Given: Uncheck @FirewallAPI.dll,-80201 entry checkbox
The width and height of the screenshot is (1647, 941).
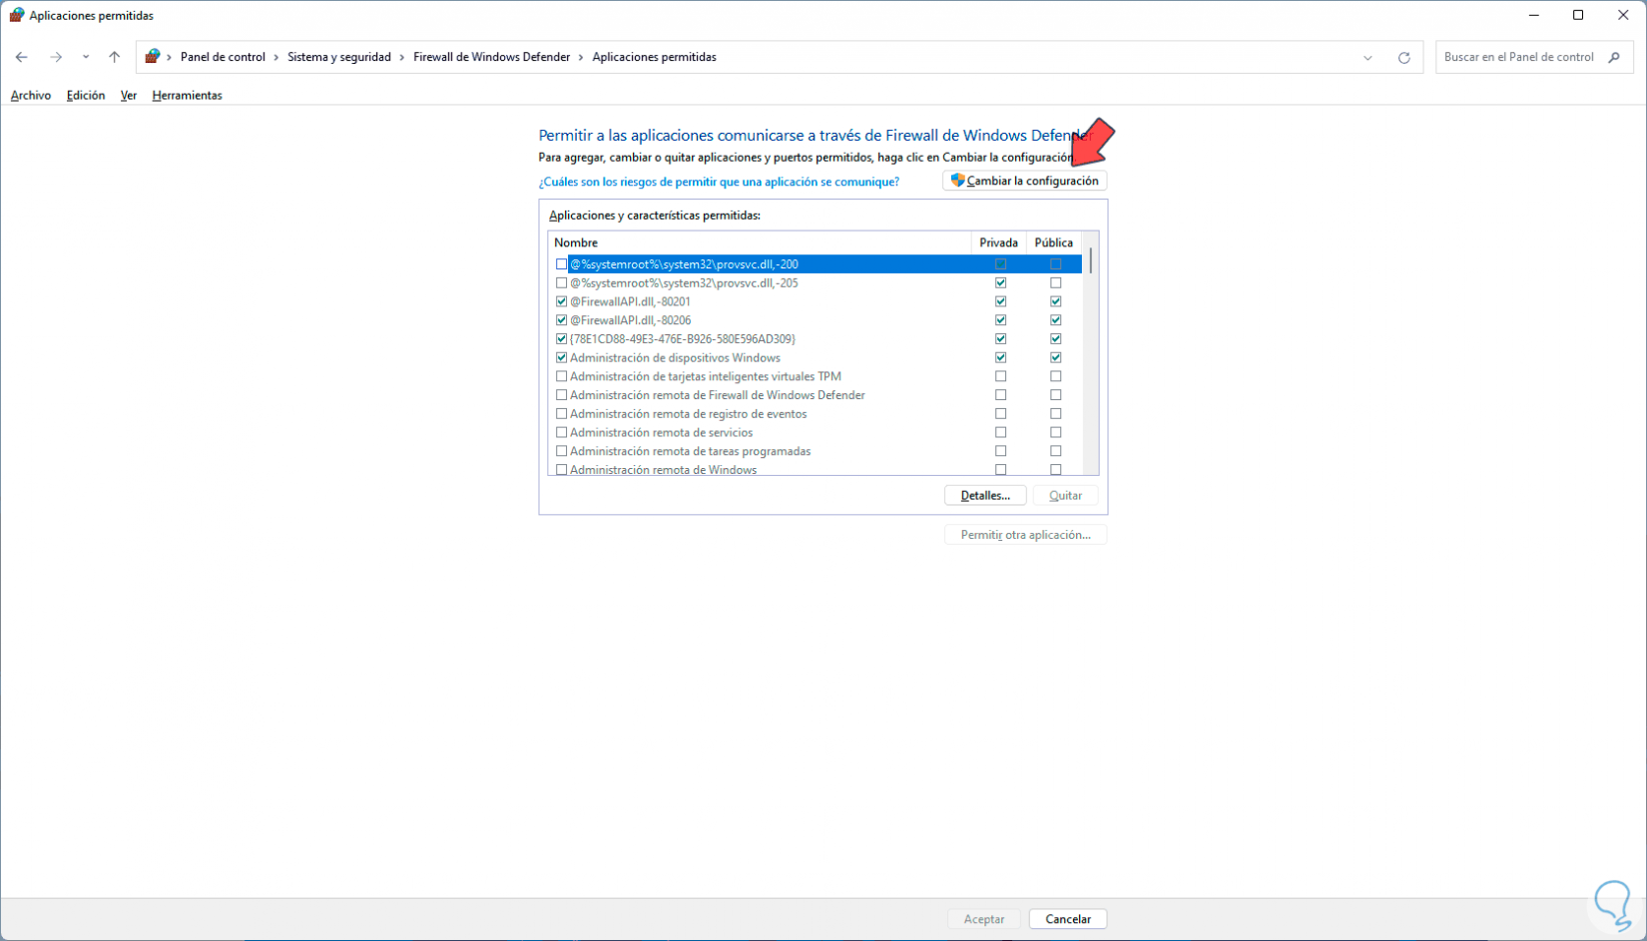Looking at the screenshot, I should [x=561, y=301].
